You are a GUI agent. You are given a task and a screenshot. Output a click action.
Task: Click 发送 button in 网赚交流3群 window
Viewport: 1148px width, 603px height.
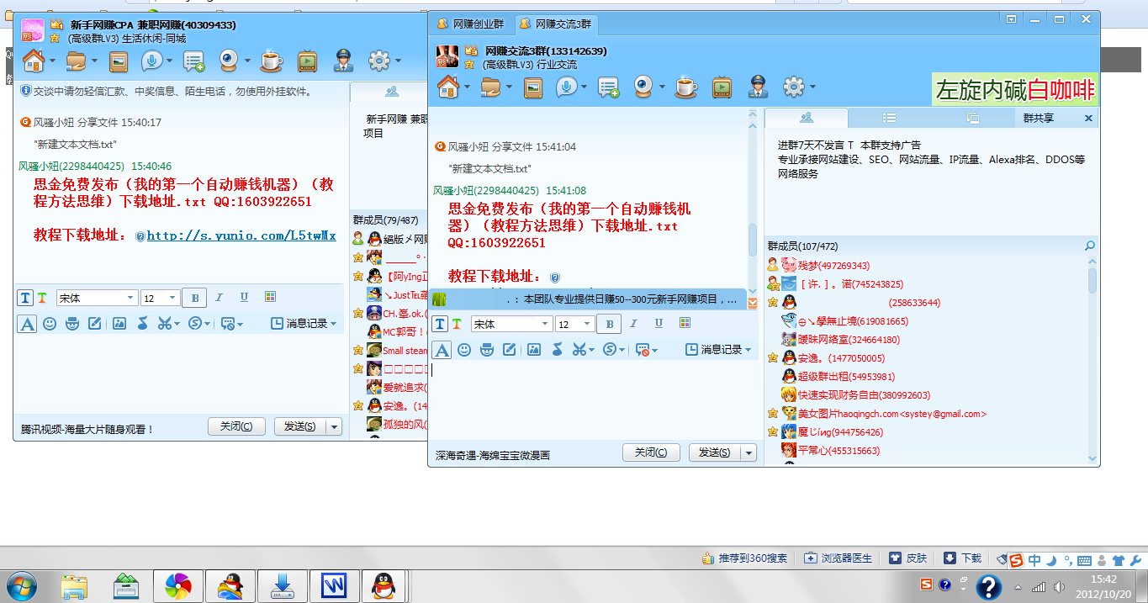pos(714,452)
